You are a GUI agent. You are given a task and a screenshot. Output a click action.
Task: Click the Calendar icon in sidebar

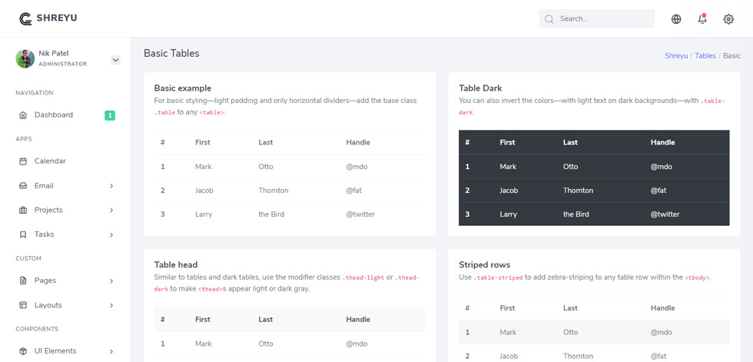[23, 161]
